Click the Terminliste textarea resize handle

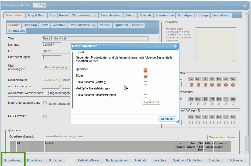(234, 61)
